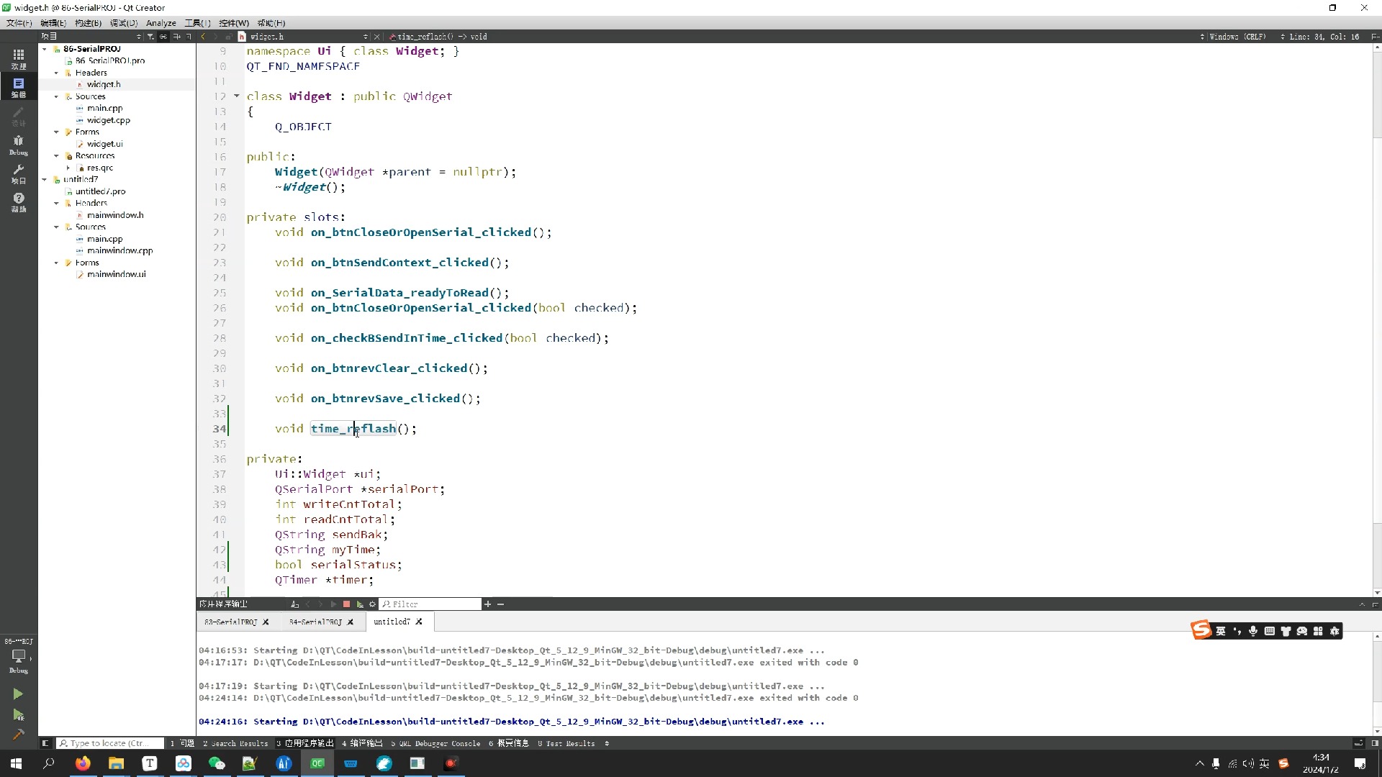1382x777 pixels.
Task: Click on mainwindow.h in project tree
Action: [115, 215]
